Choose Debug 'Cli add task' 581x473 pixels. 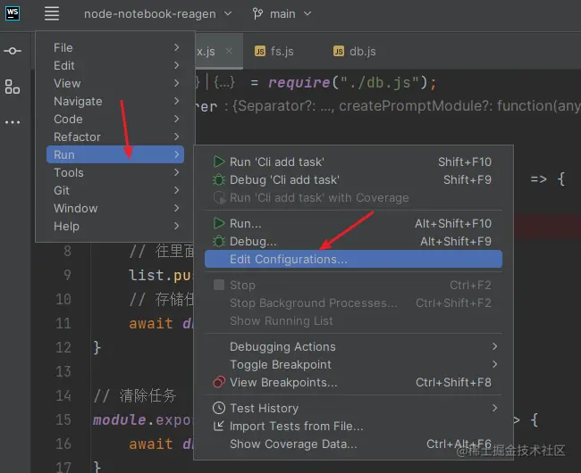[x=353, y=179]
